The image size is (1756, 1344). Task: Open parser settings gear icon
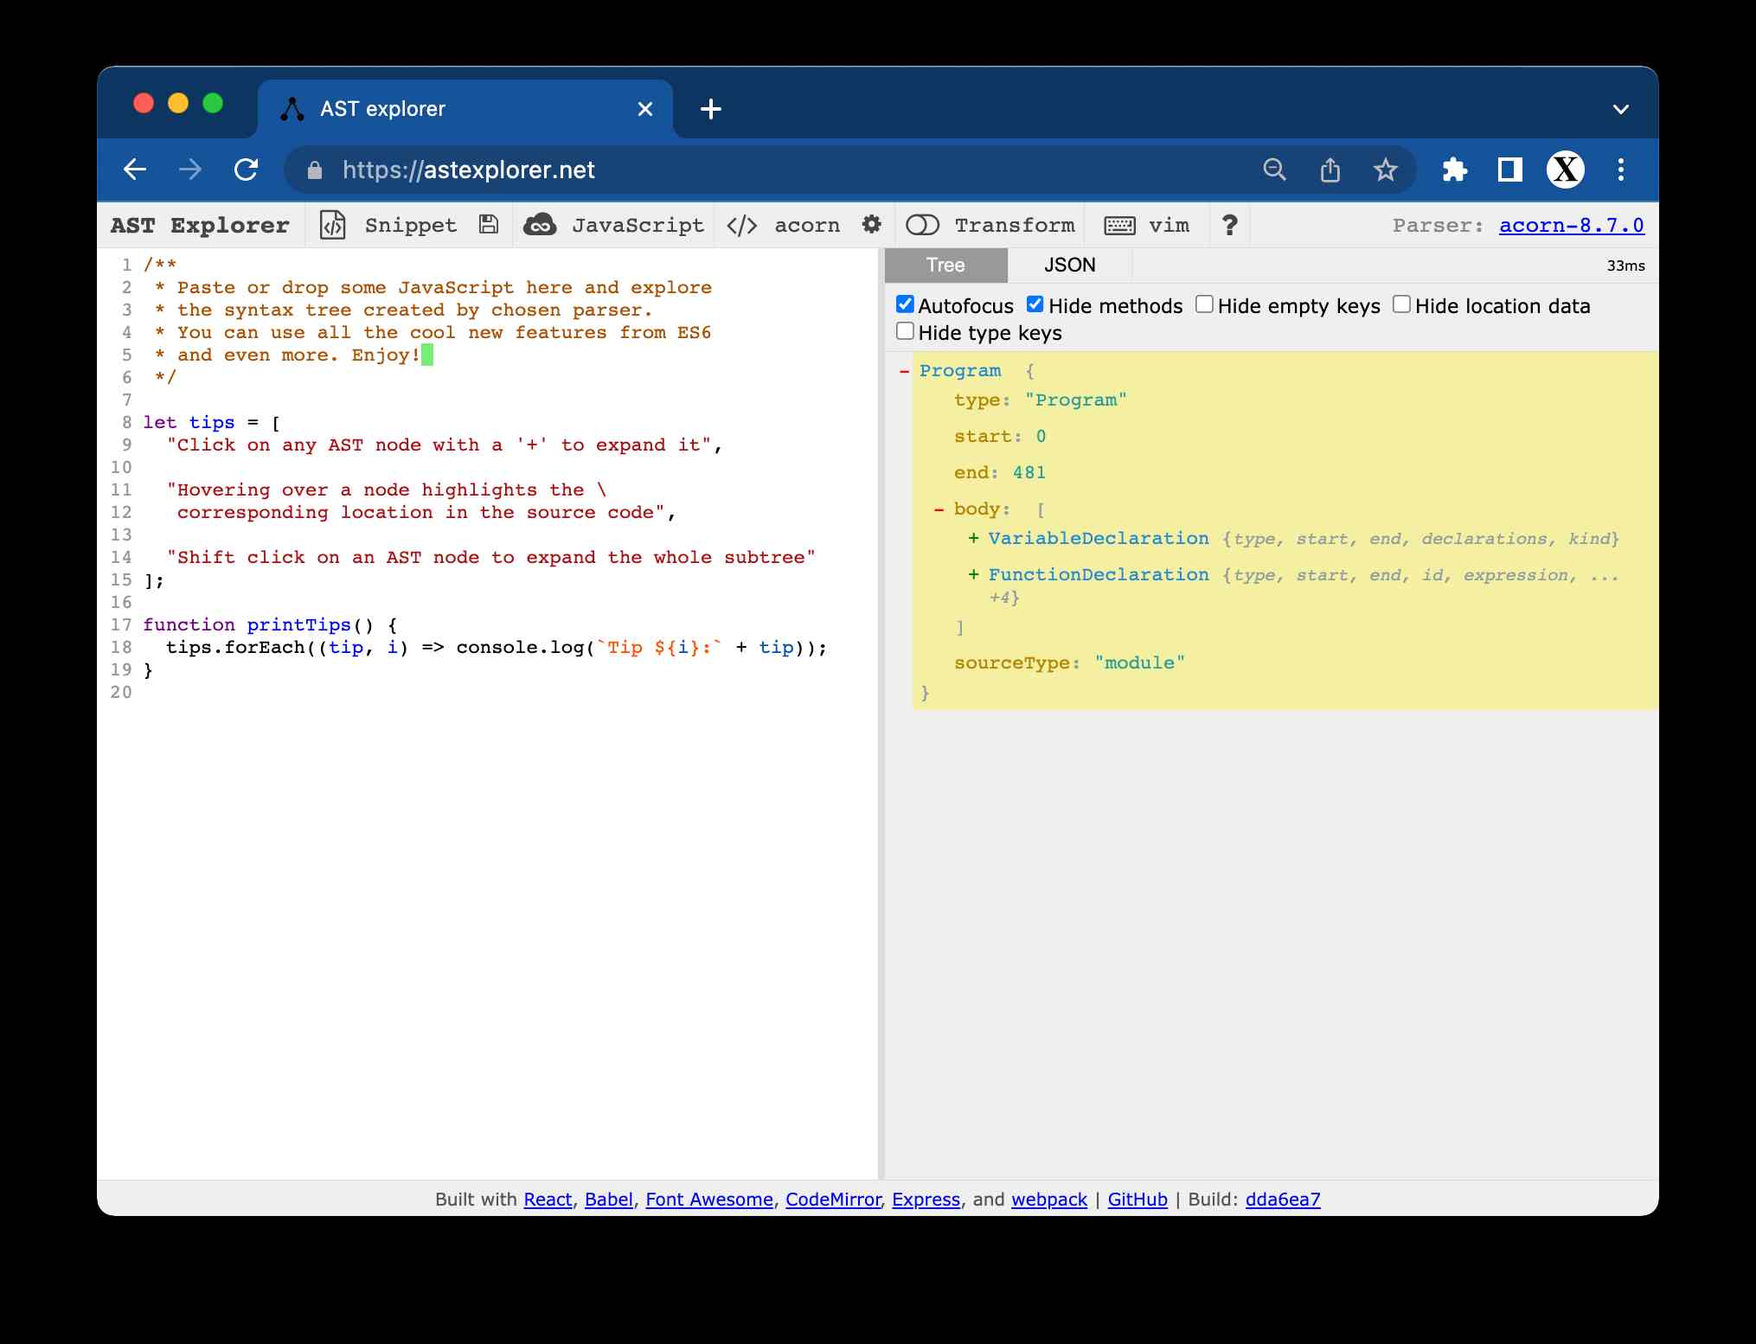point(872,224)
